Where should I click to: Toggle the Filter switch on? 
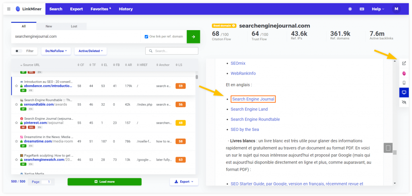(x=19, y=51)
